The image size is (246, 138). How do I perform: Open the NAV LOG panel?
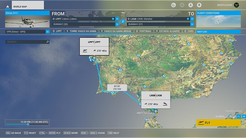219,32
